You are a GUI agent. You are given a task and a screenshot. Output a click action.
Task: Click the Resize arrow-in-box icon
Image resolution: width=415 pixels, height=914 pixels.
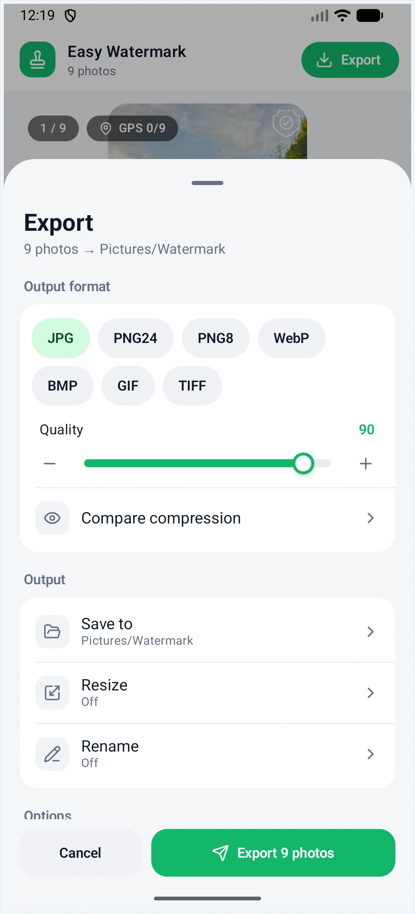coord(52,693)
